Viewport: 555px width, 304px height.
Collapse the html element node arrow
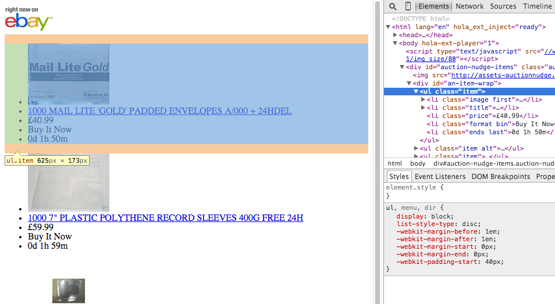(x=388, y=27)
